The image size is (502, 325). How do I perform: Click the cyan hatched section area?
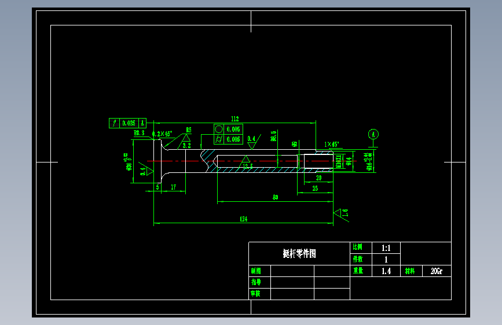click(256, 170)
